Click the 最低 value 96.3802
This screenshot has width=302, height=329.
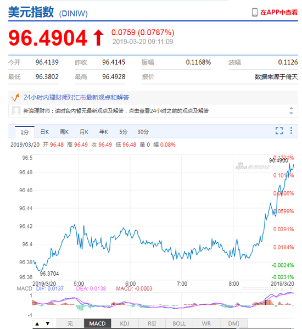tap(47, 77)
